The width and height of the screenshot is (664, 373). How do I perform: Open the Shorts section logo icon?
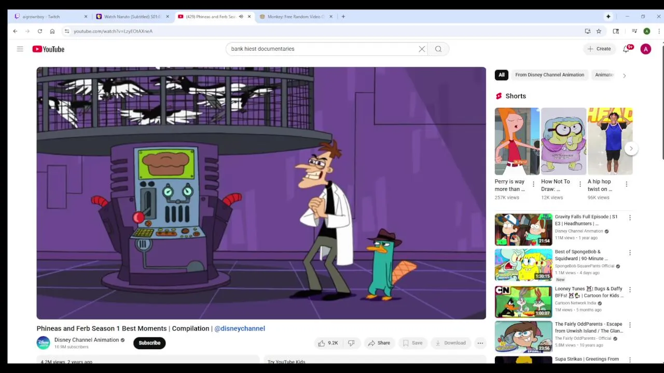(499, 96)
